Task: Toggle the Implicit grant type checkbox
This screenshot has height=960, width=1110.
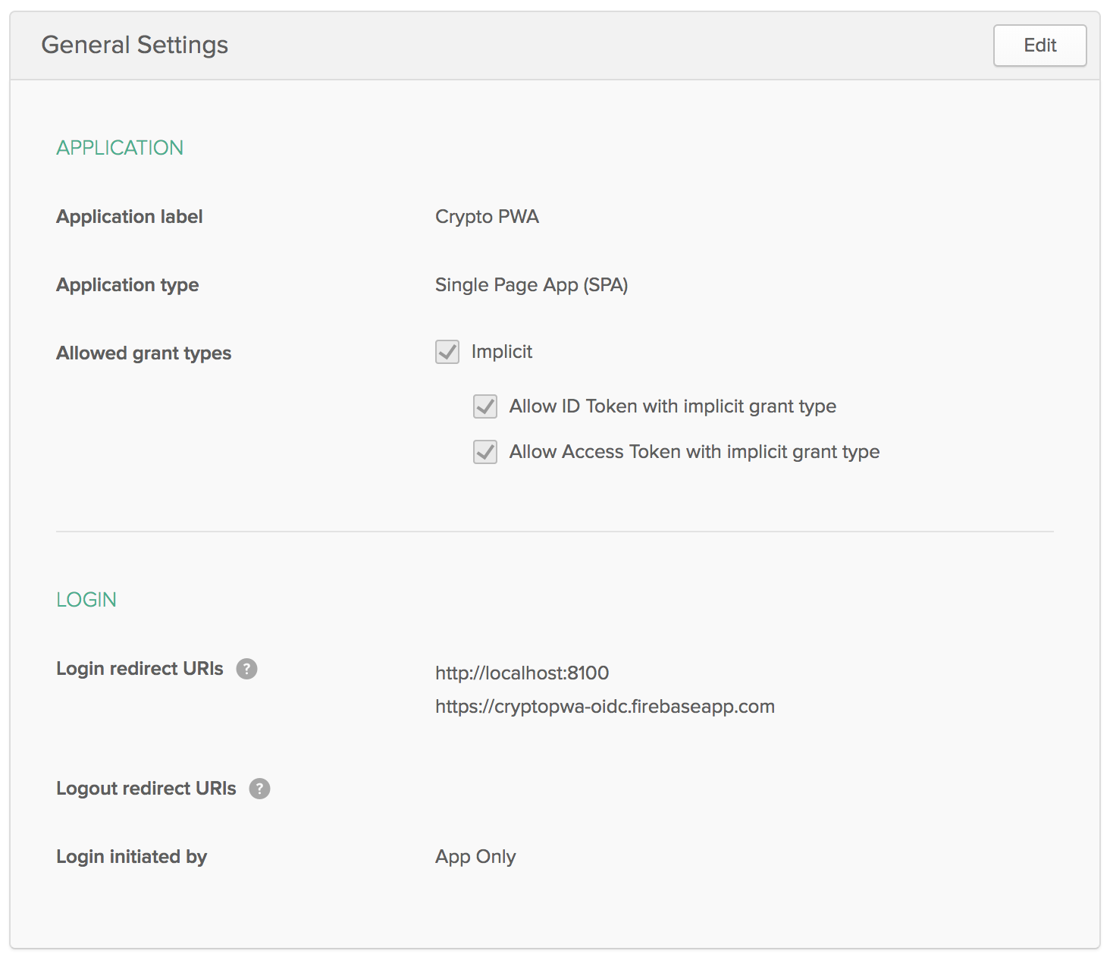Action: pos(447,352)
